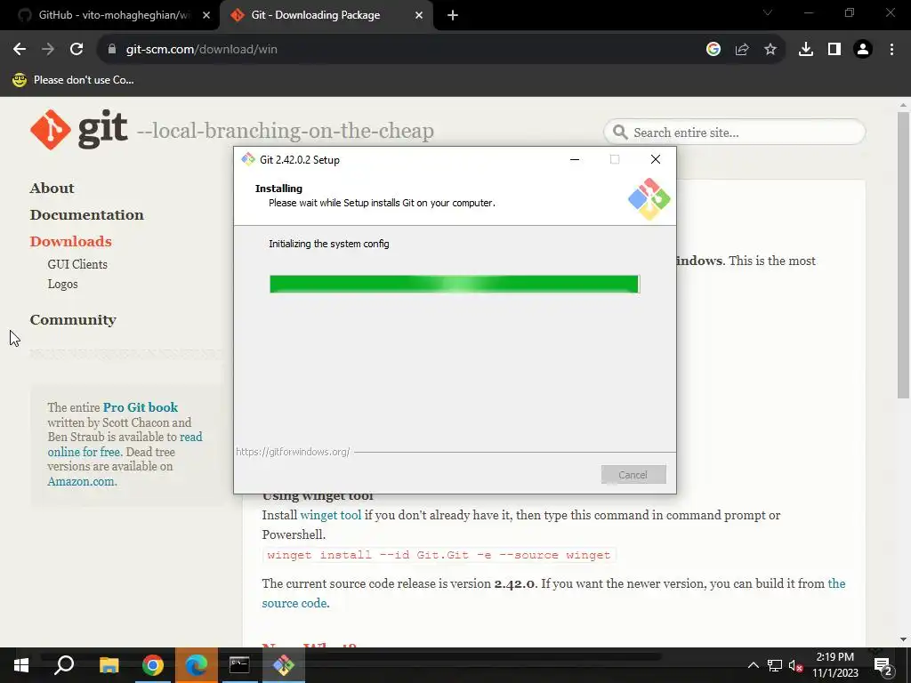The width and height of the screenshot is (911, 683).
Task: Open the About navigation link
Action: click(52, 189)
